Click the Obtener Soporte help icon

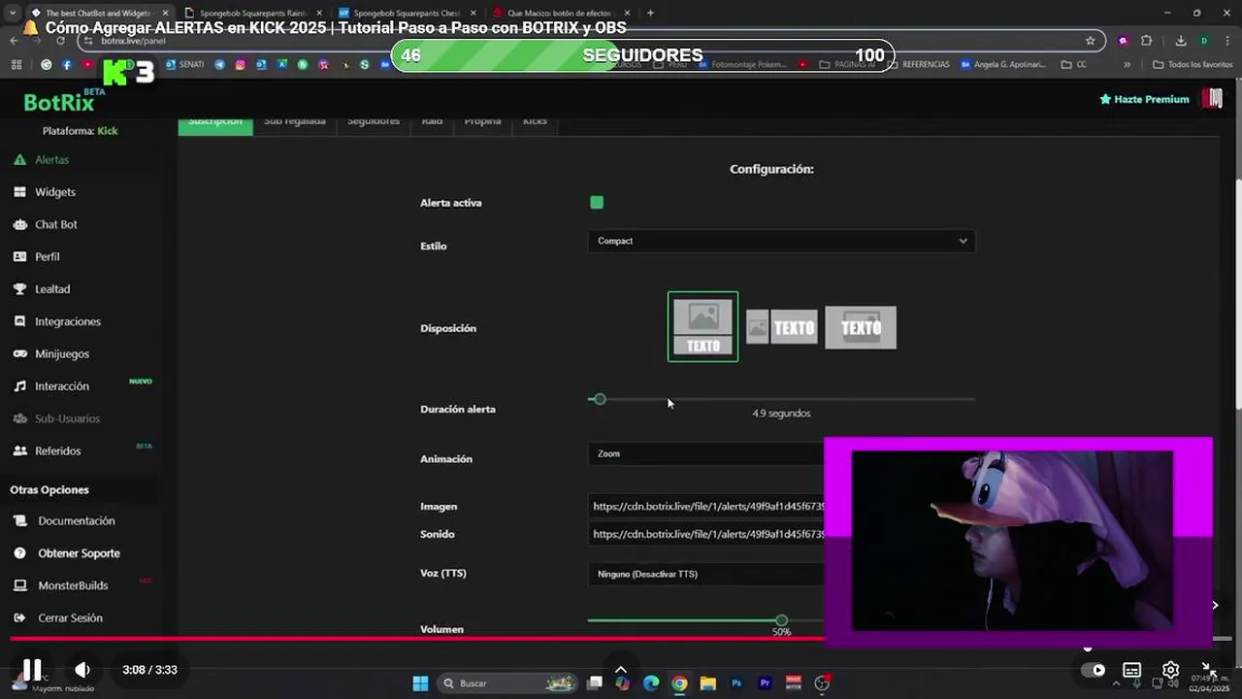pos(19,553)
